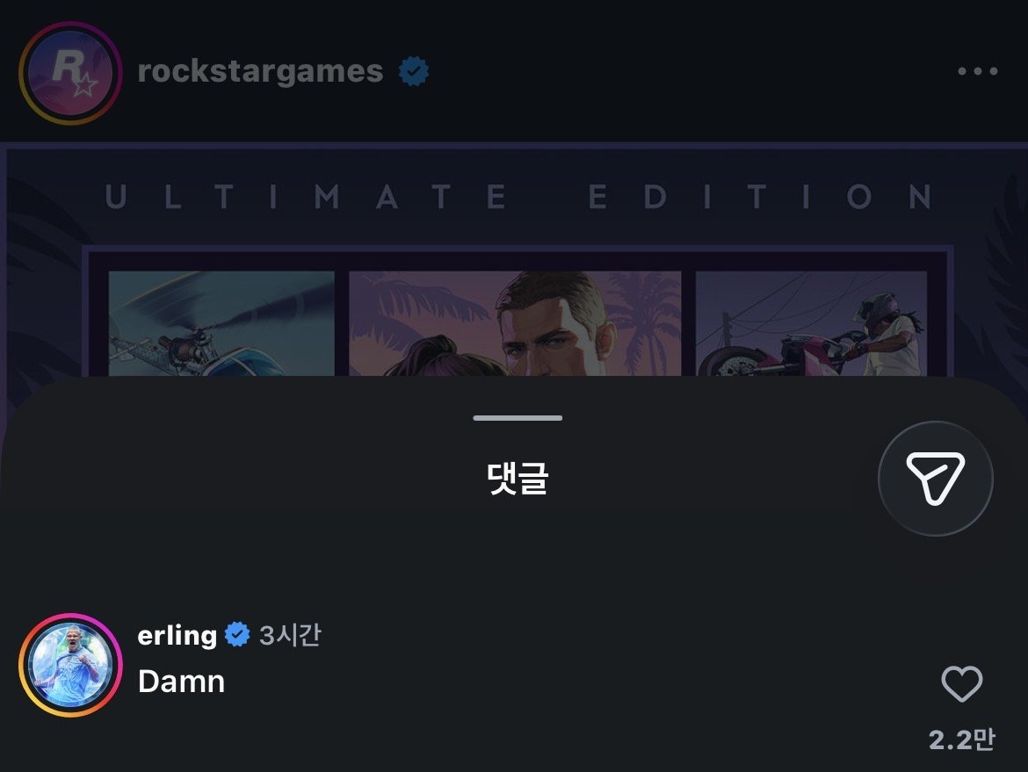Click erling's verified badge
The height and width of the screenshot is (772, 1028).
(x=237, y=634)
